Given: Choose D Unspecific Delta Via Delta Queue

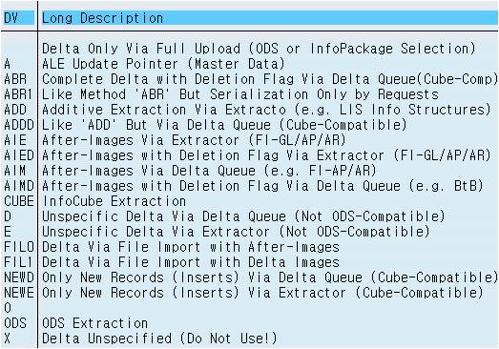Looking at the screenshot, I should [250, 216].
